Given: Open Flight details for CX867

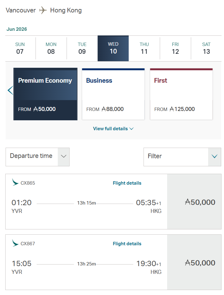Looking at the screenshot, I should tap(127, 244).
